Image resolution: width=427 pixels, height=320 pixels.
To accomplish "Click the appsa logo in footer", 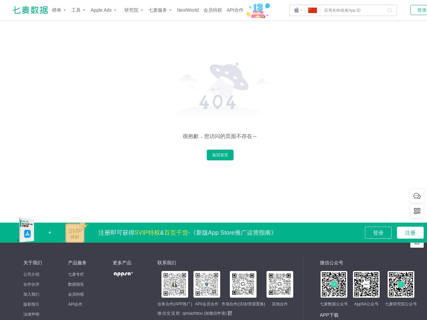I will [x=123, y=274].
